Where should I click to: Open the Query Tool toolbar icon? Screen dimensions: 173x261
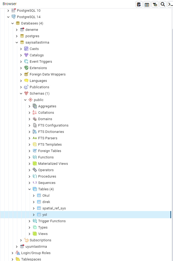139,4
